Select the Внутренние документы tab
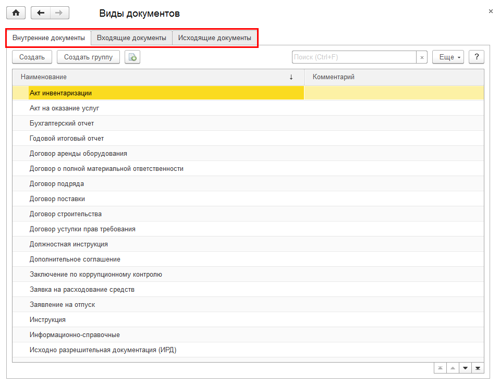This screenshot has height=385, width=500. point(48,38)
